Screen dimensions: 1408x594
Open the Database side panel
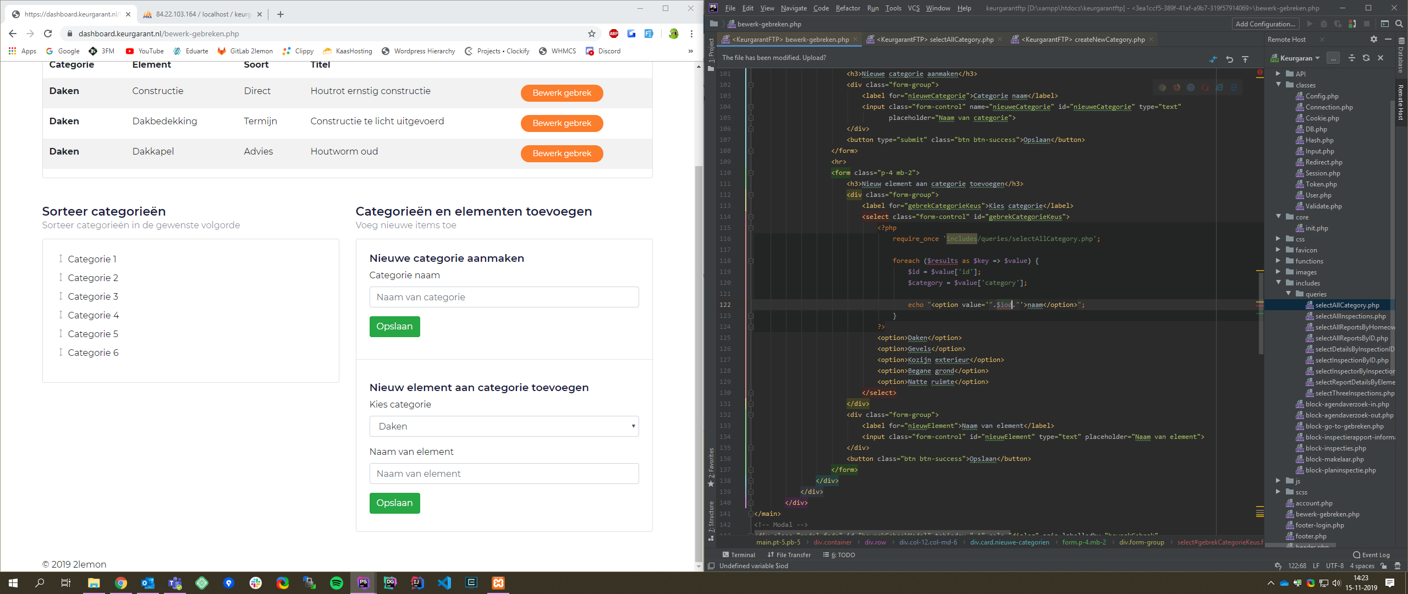coord(1401,55)
